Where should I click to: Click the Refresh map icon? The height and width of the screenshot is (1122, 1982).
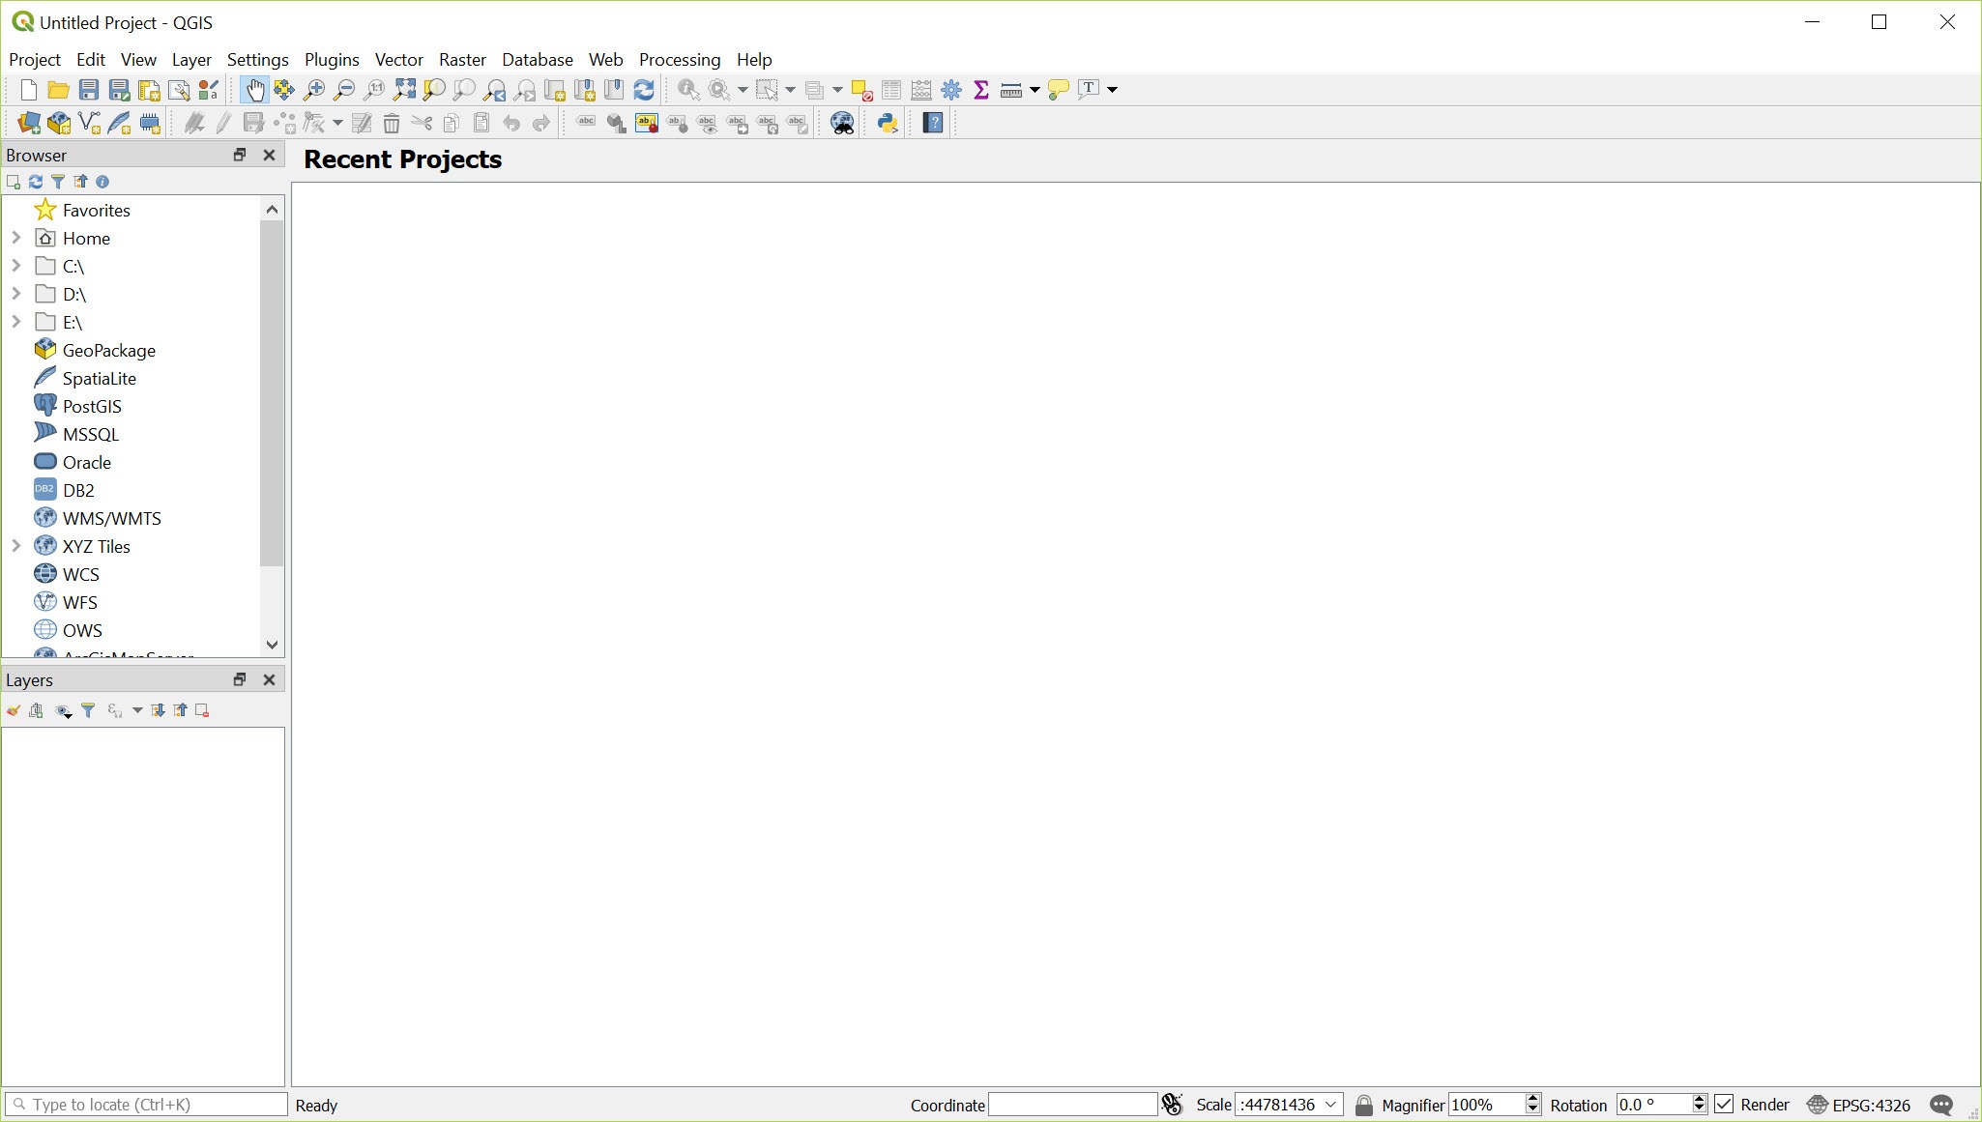(x=644, y=90)
